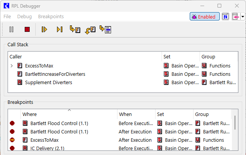Toggle the IC Delivery (2.1) breakpoint marker

point(12,148)
